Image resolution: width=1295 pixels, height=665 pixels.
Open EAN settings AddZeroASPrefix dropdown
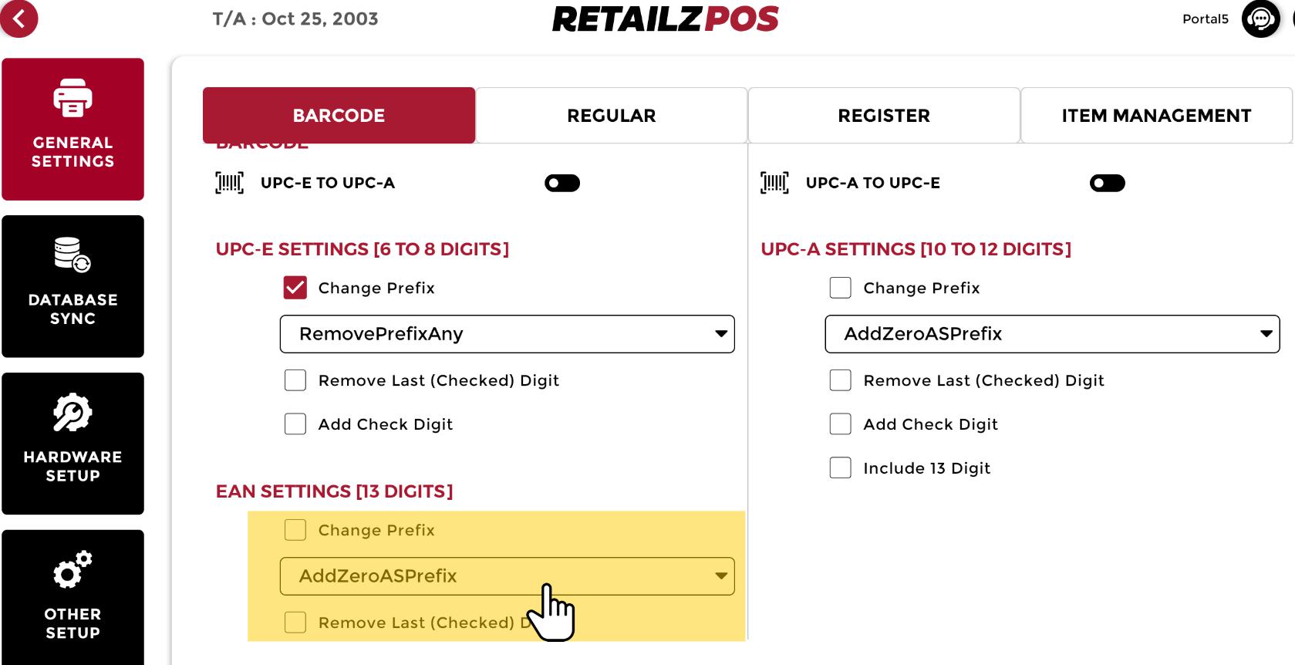[507, 576]
